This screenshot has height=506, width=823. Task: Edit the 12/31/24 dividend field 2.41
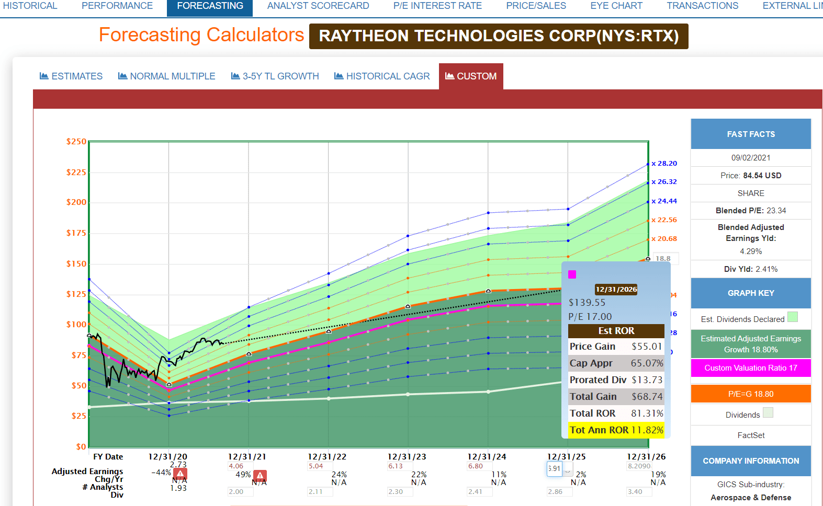(479, 492)
